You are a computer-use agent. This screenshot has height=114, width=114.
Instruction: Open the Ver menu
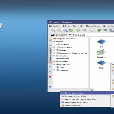coord(75,26)
